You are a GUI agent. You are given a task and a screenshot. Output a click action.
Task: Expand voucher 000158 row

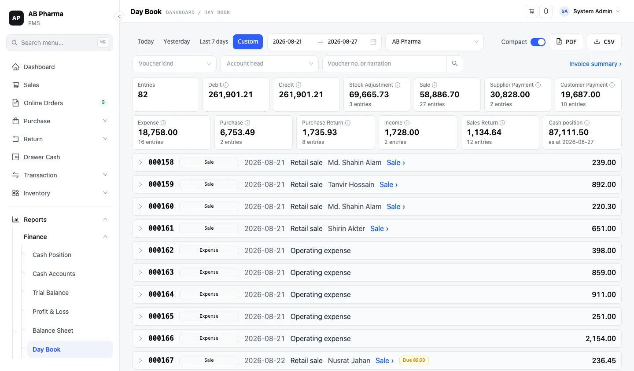coord(140,162)
